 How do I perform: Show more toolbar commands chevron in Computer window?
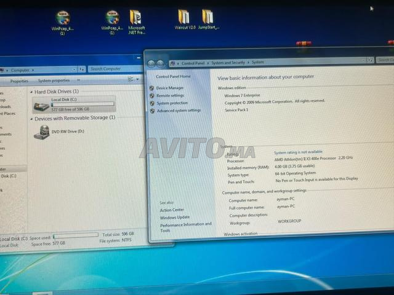point(78,80)
